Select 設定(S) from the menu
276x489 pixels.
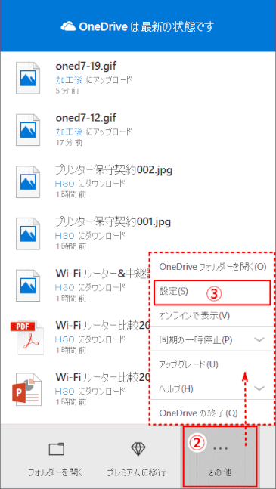pyautogui.click(x=212, y=292)
